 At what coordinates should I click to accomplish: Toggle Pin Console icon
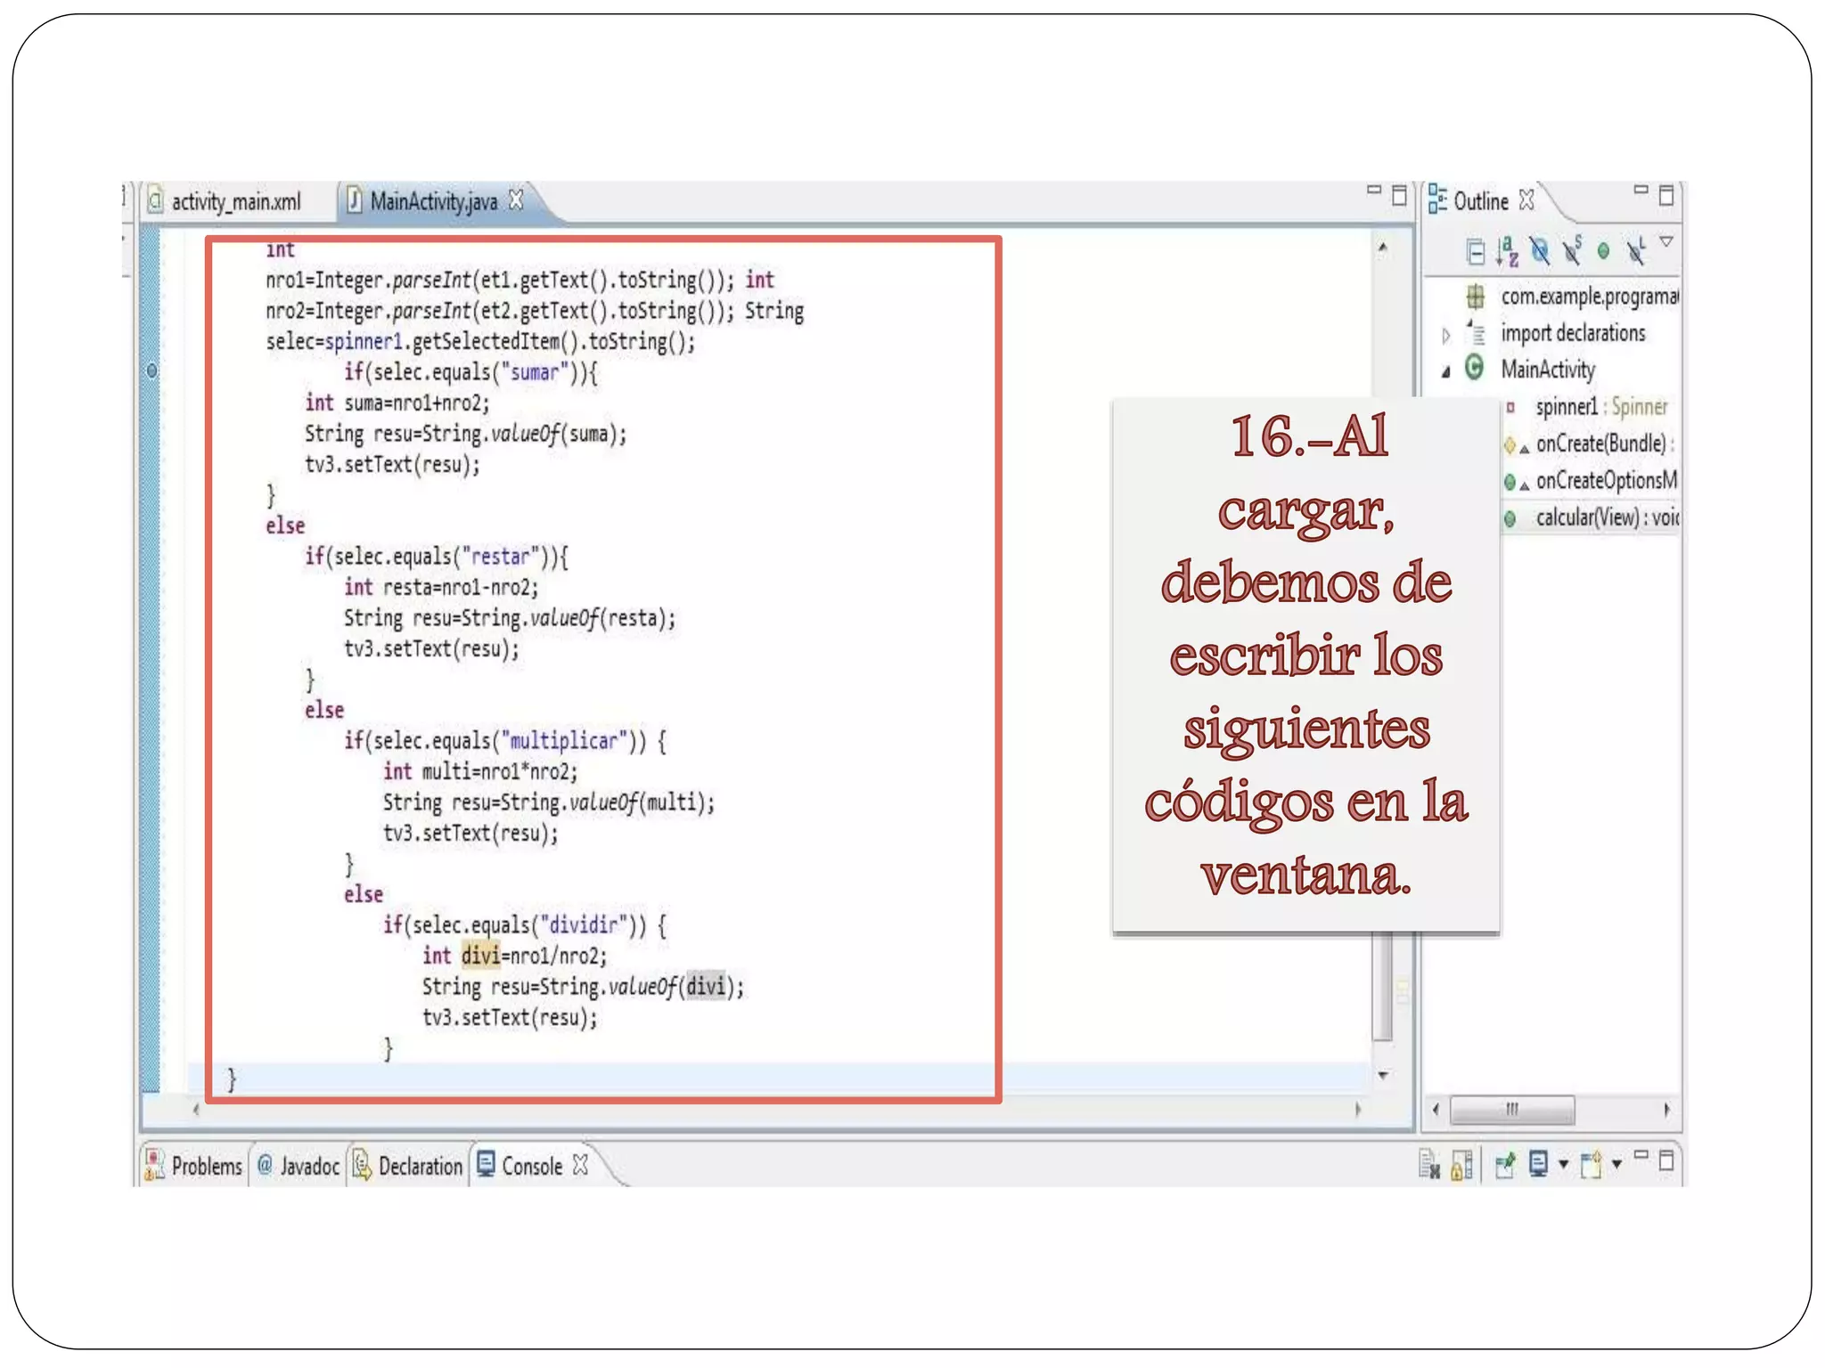[x=1505, y=1165]
